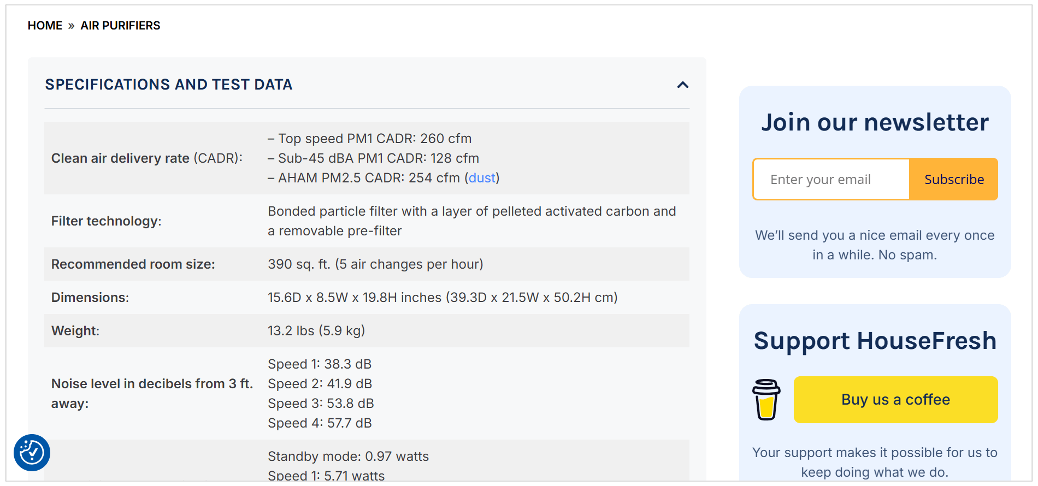Go to the HOME breadcrumb
Screen dimensions: 1038x486
pos(45,26)
